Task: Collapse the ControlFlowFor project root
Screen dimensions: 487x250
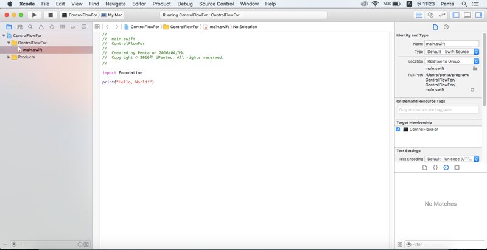Action: click(4, 36)
